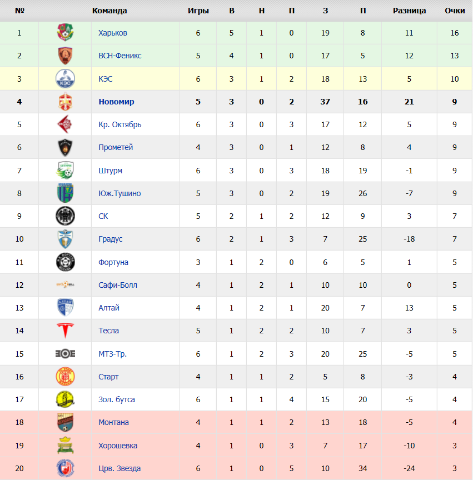Click the Фортуна black ball logo
This screenshot has height=480, width=473.
65,262
